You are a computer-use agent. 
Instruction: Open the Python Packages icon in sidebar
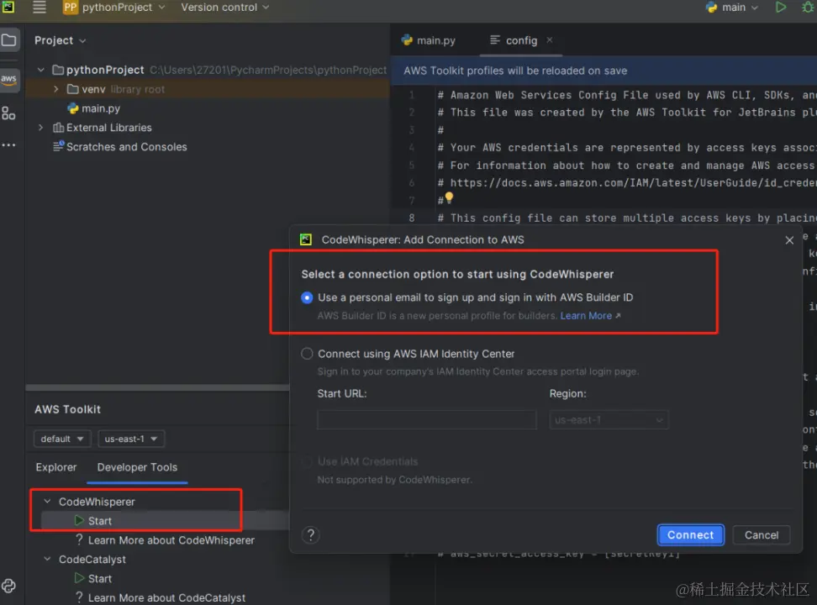[8, 586]
